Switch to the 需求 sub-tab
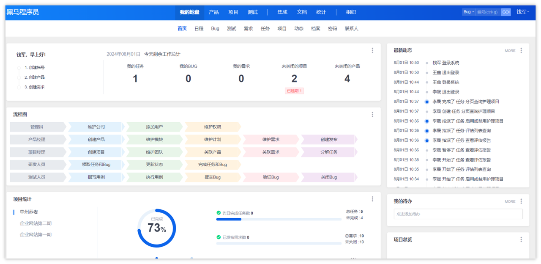541x264 pixels. coord(249,29)
